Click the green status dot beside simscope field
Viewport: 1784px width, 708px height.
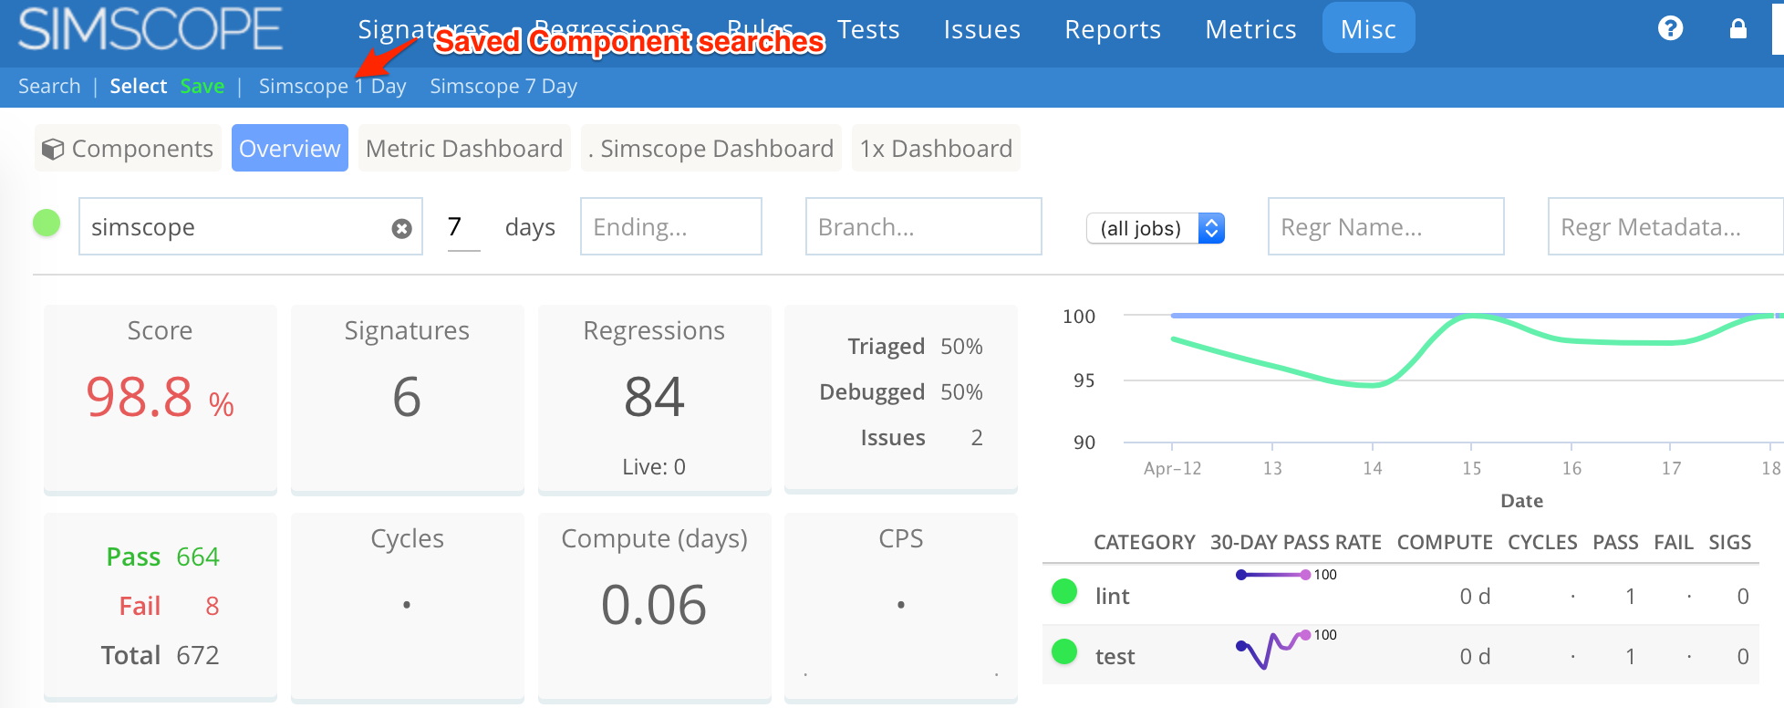point(47,223)
